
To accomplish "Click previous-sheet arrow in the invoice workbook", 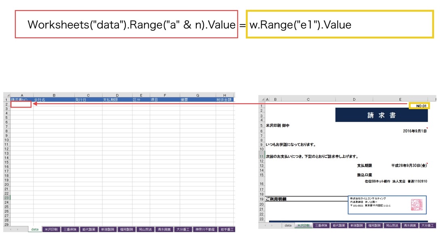I will tap(264, 226).
